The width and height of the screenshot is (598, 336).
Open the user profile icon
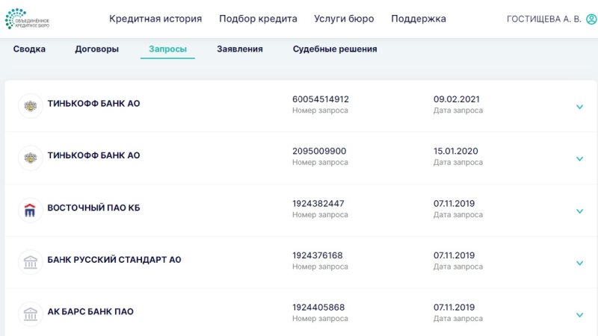[592, 19]
